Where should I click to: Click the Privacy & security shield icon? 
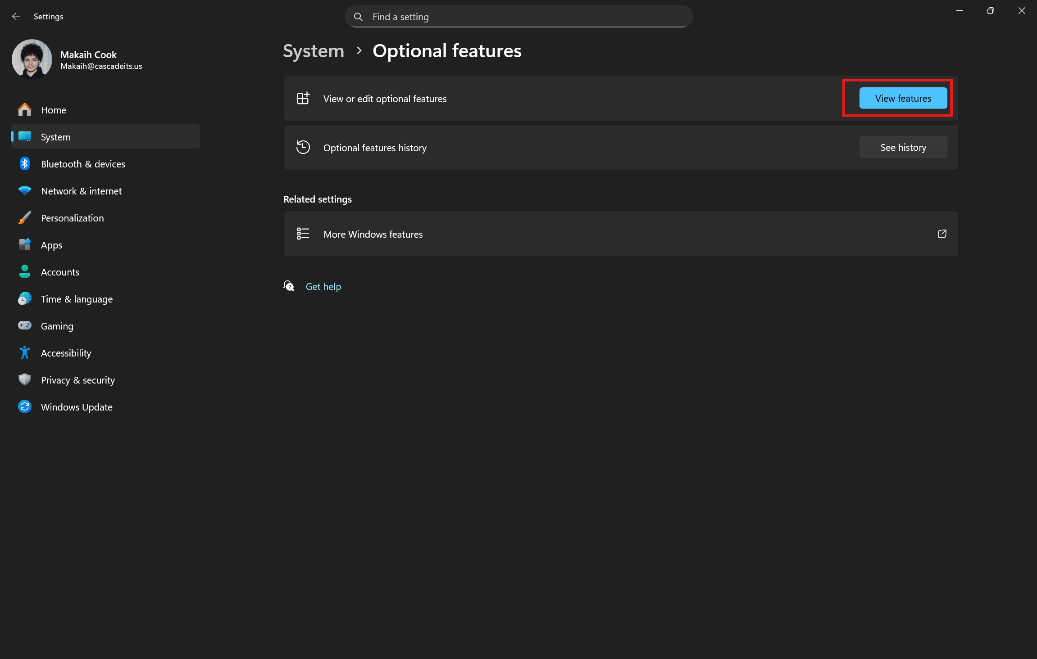point(25,380)
